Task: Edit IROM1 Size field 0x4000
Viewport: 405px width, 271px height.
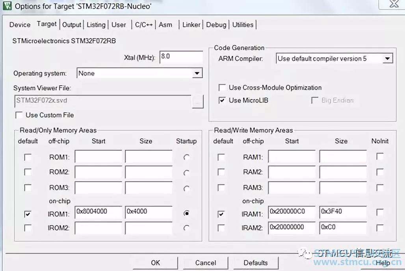Action: [x=149, y=212]
